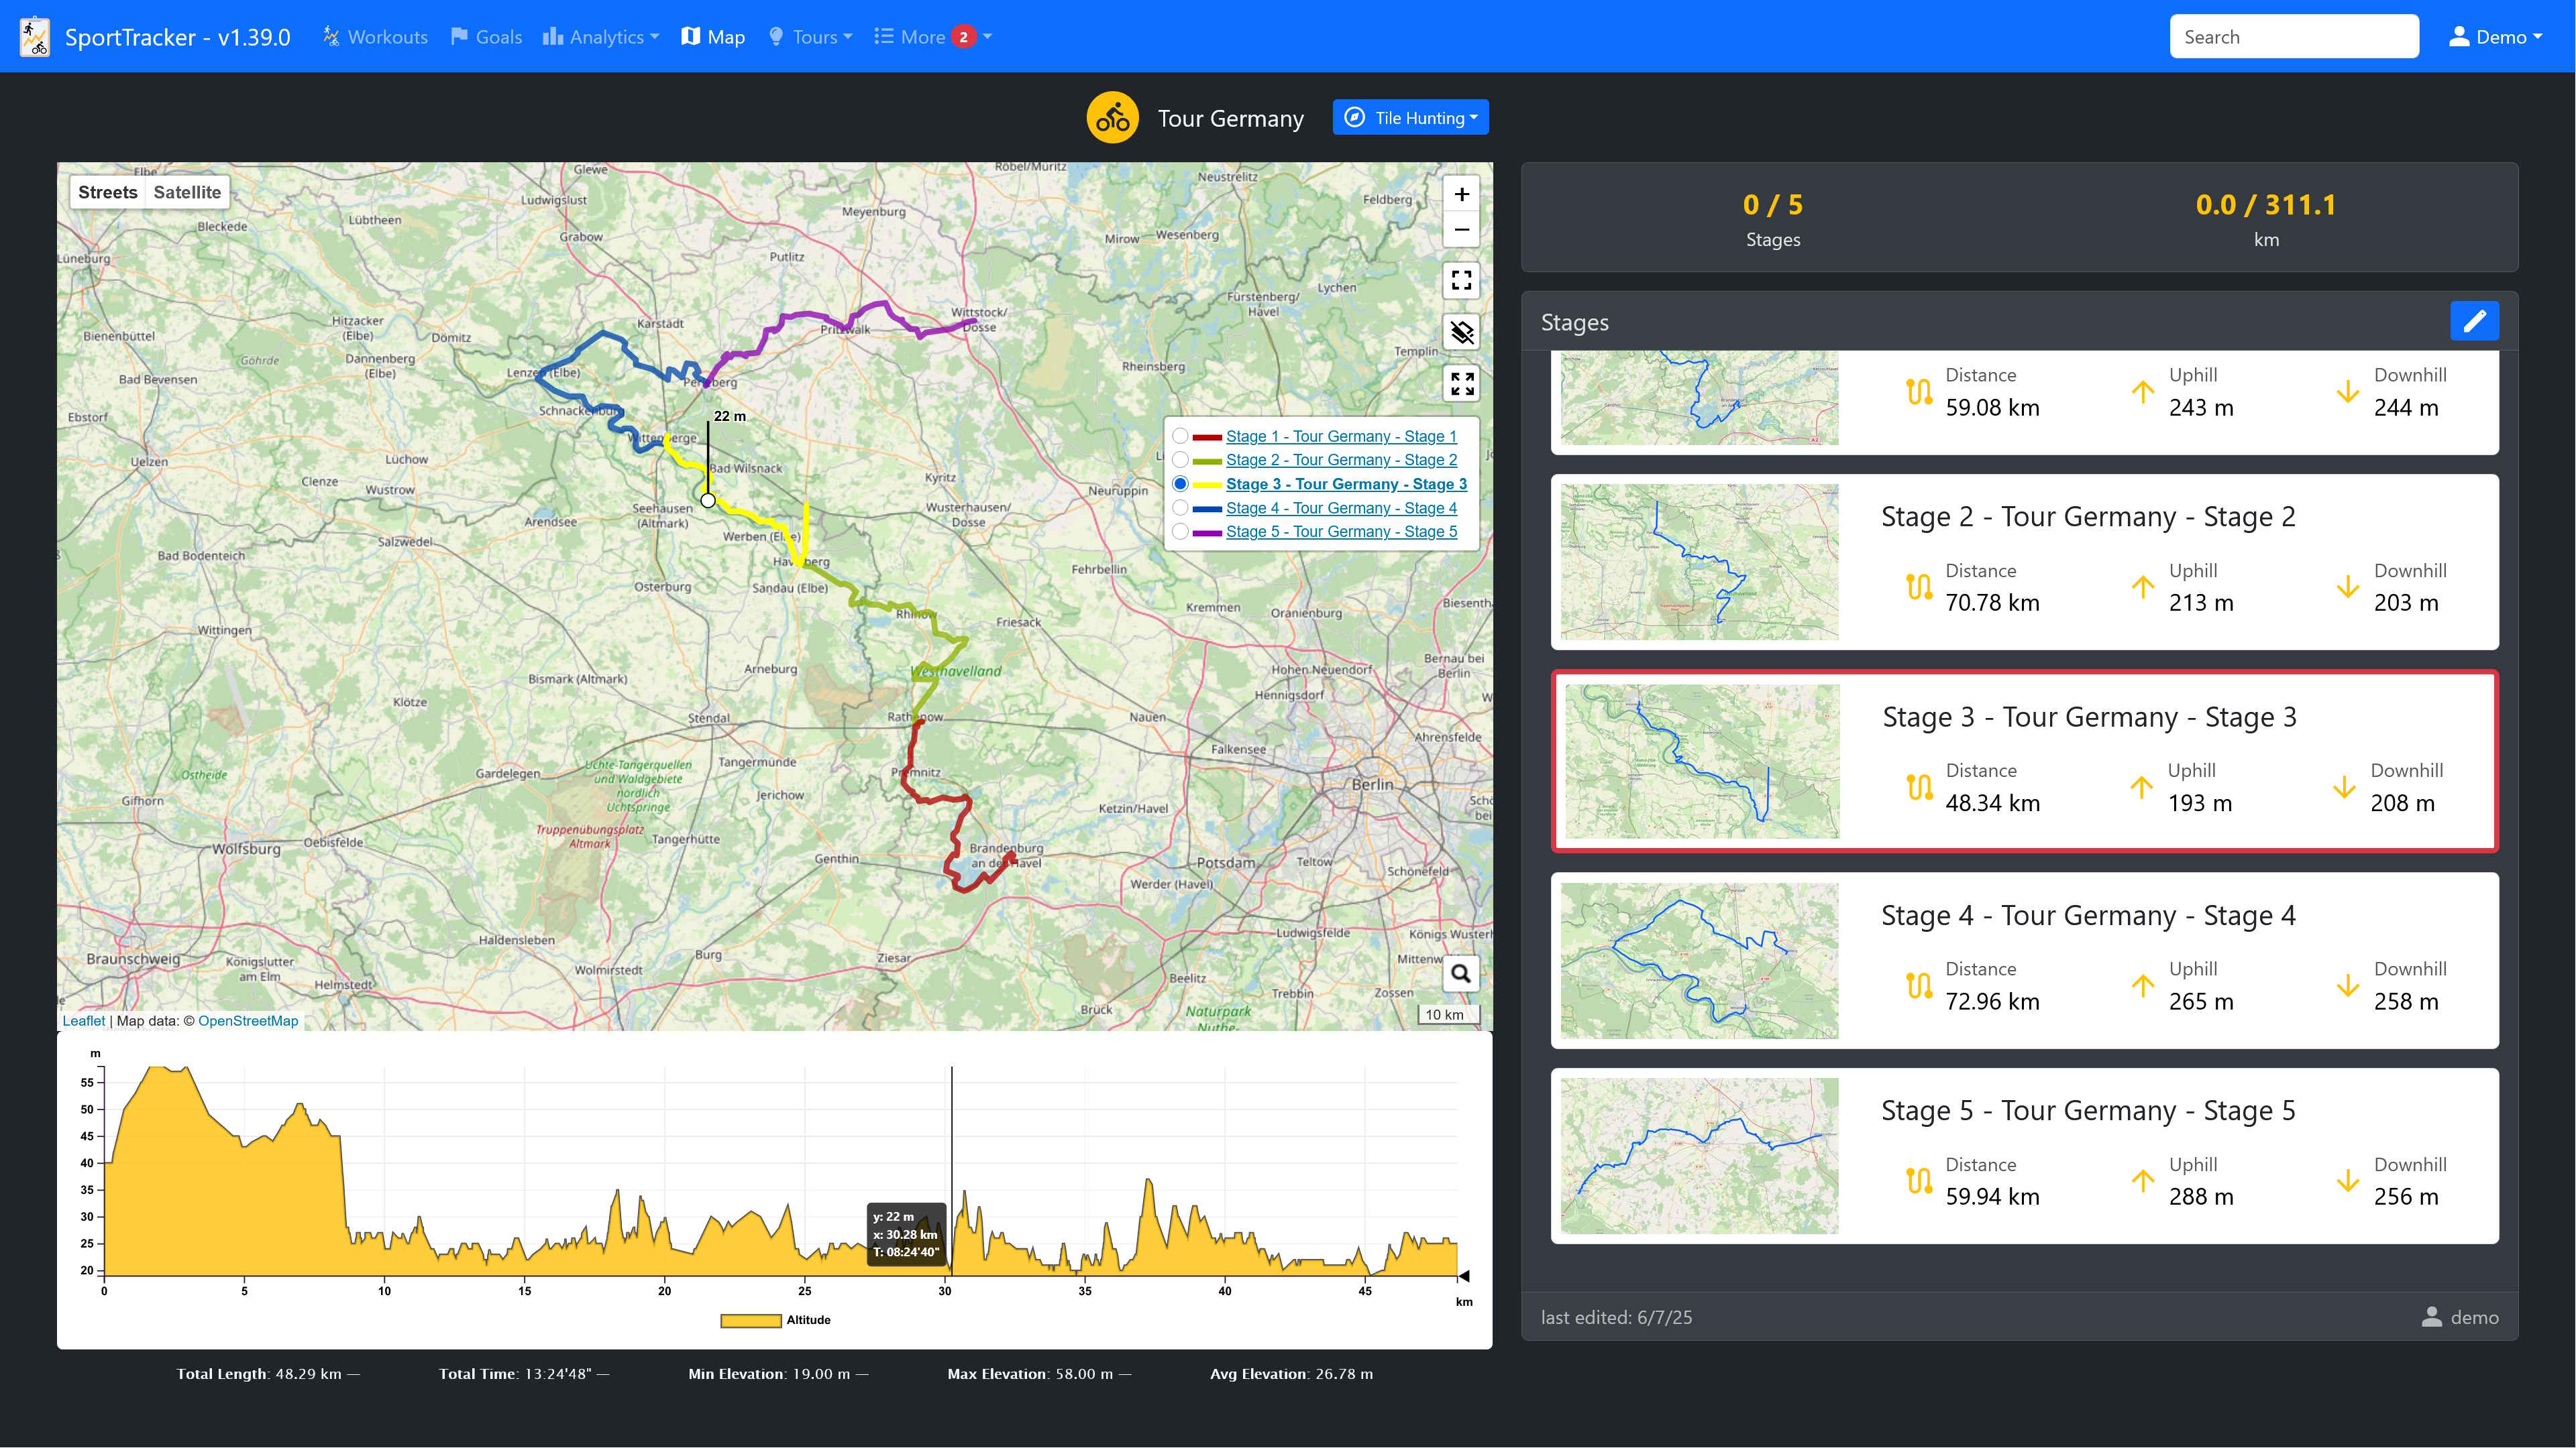Screen dimensions: 2576x1448
Task: Click the elevation chart end arrow marker
Action: [x=1464, y=1275]
